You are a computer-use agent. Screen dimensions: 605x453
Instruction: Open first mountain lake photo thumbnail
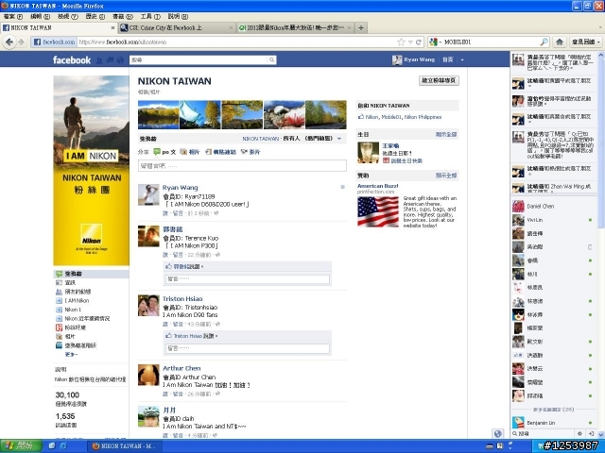click(158, 115)
